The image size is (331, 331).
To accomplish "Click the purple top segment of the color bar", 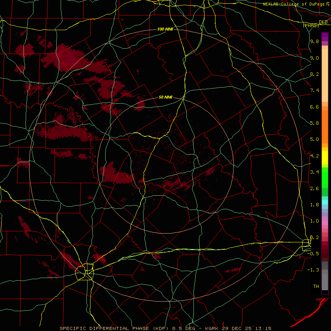I will point(325,37).
